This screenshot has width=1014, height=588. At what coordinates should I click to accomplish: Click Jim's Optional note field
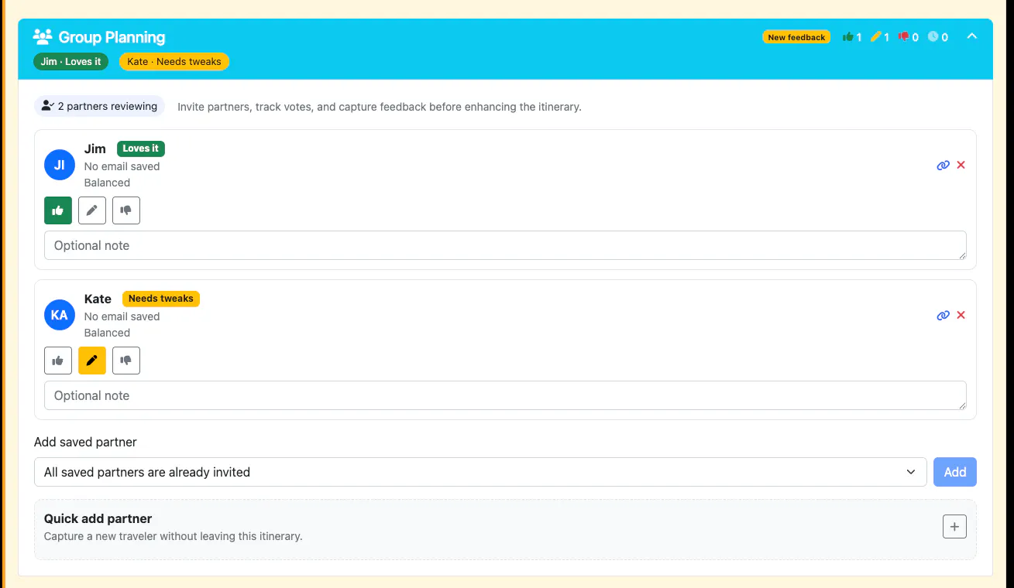[505, 245]
